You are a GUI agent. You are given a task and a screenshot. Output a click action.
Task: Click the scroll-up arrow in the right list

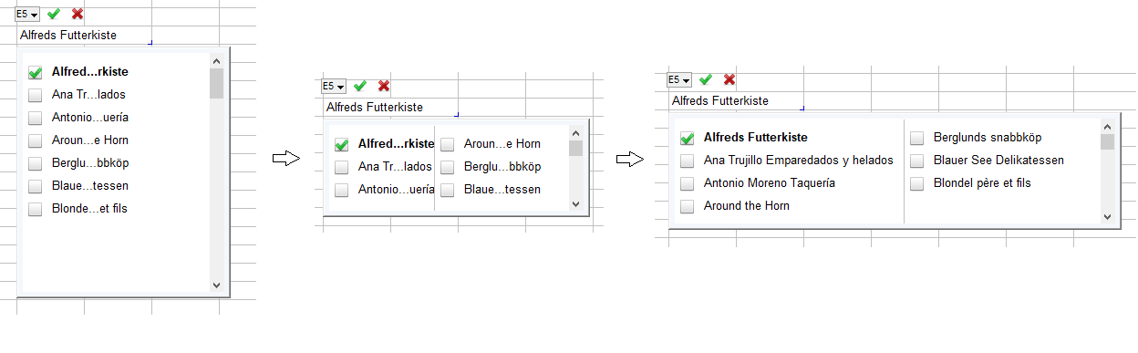tap(1107, 127)
